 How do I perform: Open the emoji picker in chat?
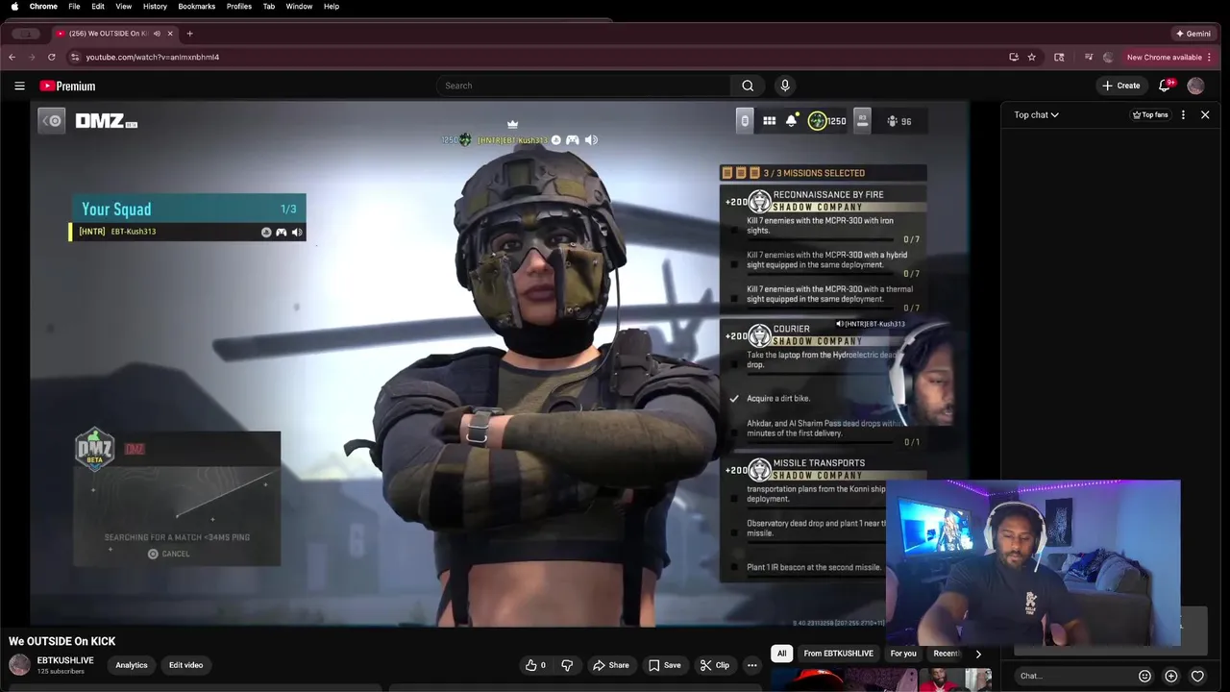pos(1144,676)
